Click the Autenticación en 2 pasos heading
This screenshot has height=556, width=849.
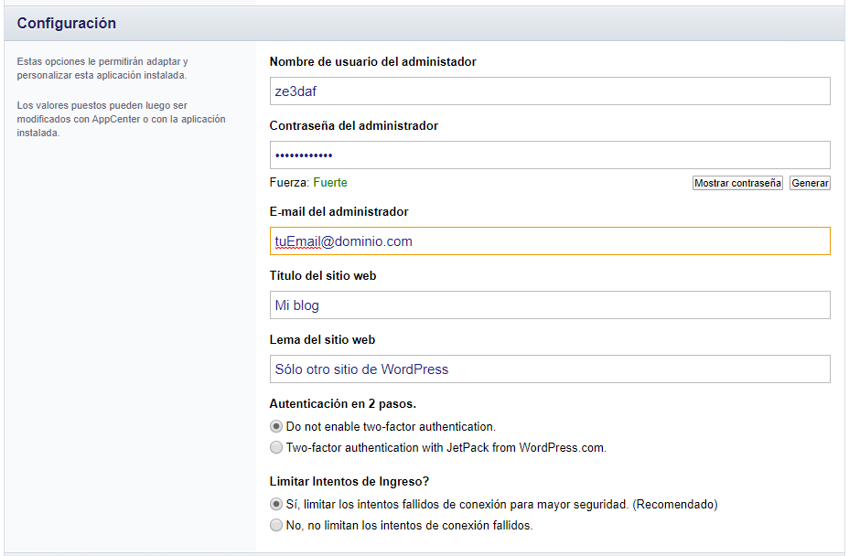tap(343, 404)
